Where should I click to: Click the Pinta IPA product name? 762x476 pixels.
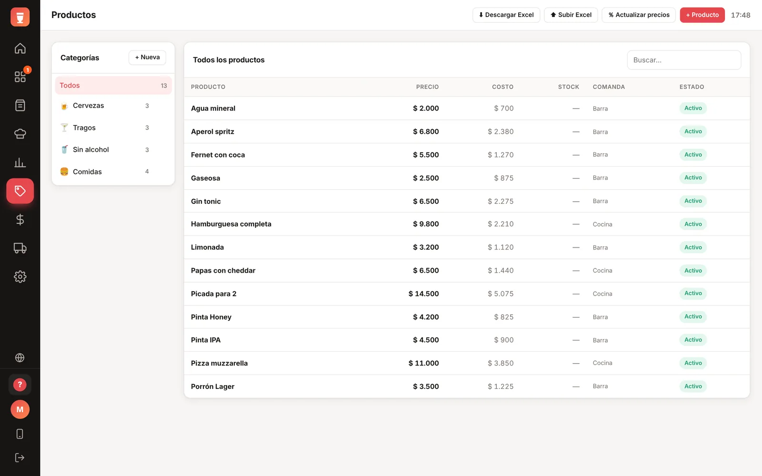click(x=206, y=340)
